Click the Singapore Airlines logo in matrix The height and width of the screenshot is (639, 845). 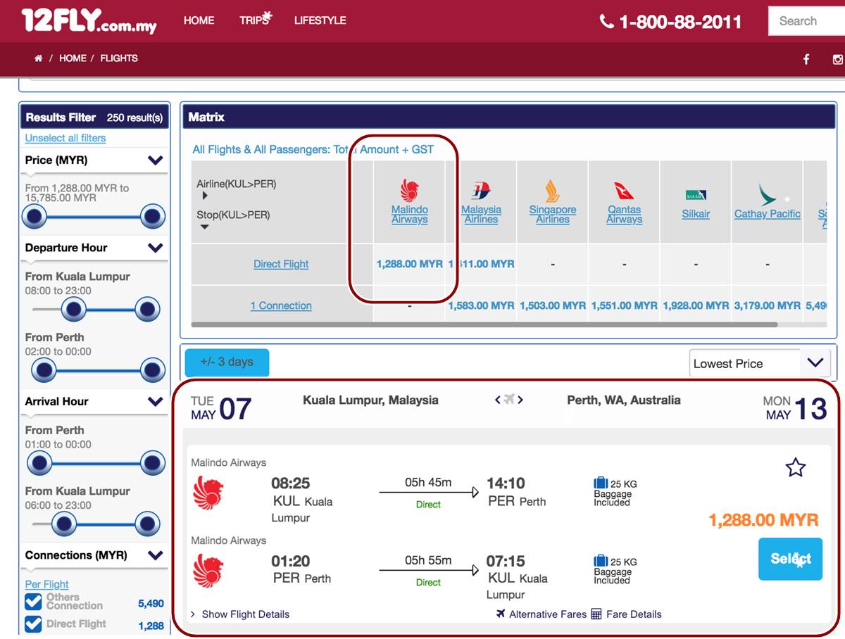point(553,191)
